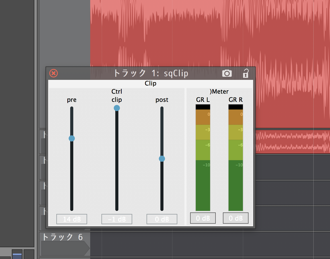The height and width of the screenshot is (259, 330).
Task: Click the post slider handle
Action: [162, 159]
